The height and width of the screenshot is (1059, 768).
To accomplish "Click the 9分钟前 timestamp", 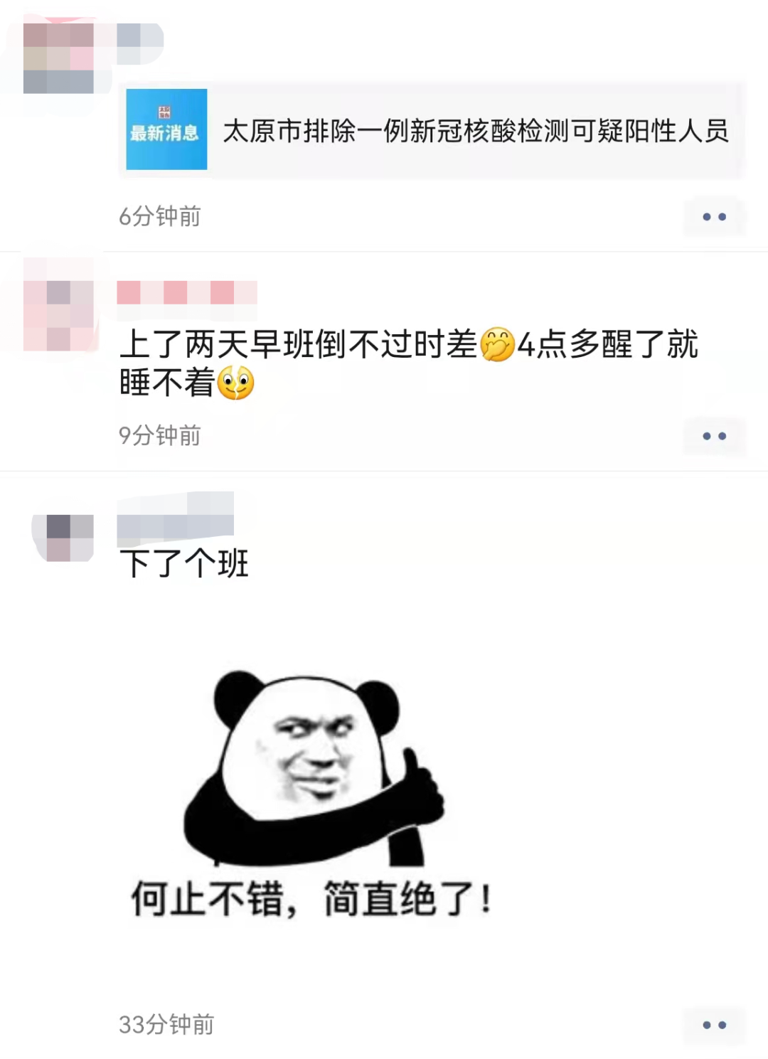I will [160, 435].
